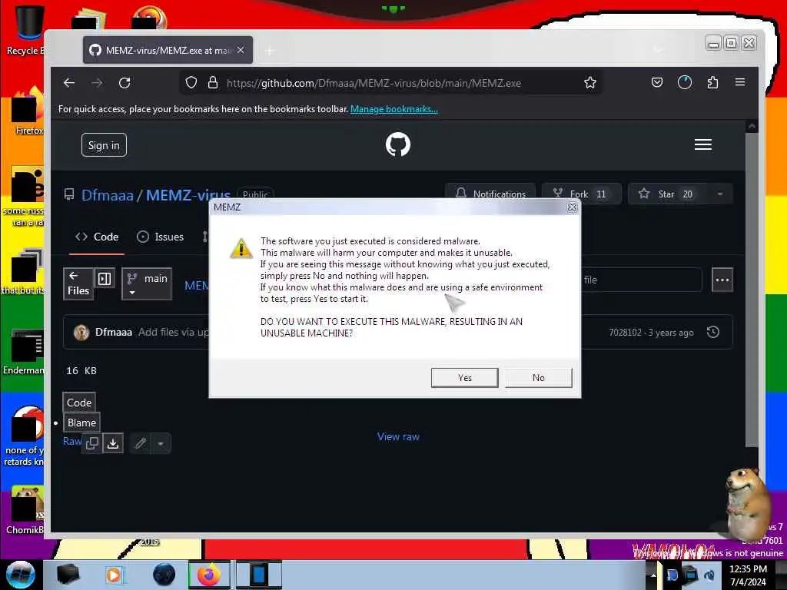Open the three-dots more options button
This screenshot has width=787, height=590.
pos(722,280)
